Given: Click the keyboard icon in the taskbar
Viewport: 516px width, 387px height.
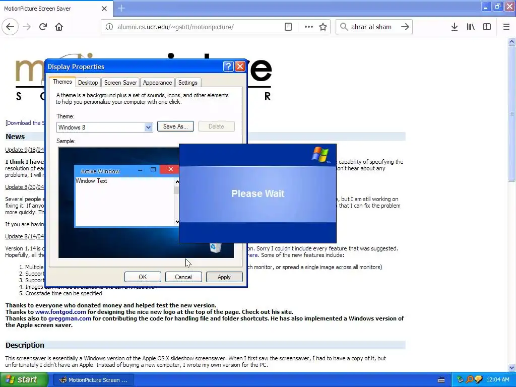Looking at the screenshot, I should coord(441,380).
